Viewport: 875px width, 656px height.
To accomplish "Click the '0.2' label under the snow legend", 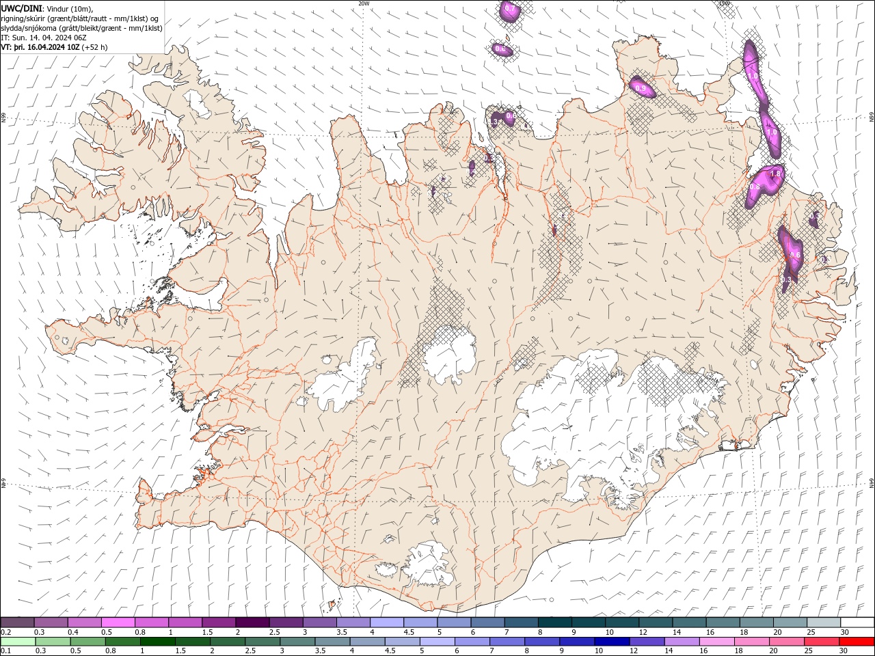I will click(7, 632).
